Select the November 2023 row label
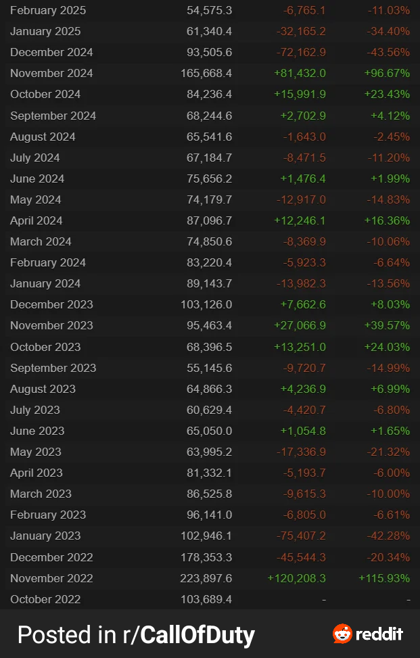Viewport: 420px width, 658px height. coord(51,326)
